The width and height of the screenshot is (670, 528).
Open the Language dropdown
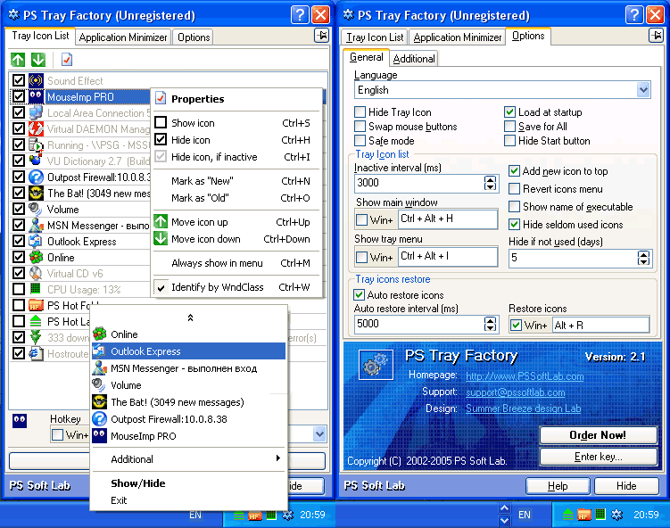tap(643, 90)
